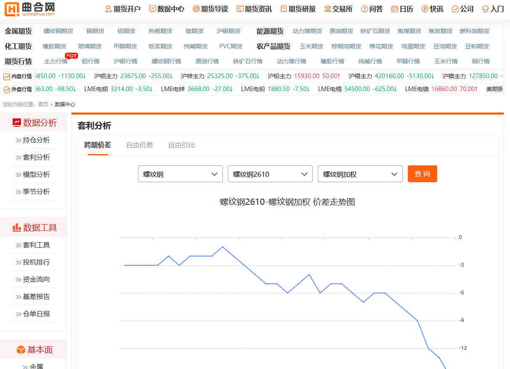Click the 入门 cube icon

(x=486, y=9)
